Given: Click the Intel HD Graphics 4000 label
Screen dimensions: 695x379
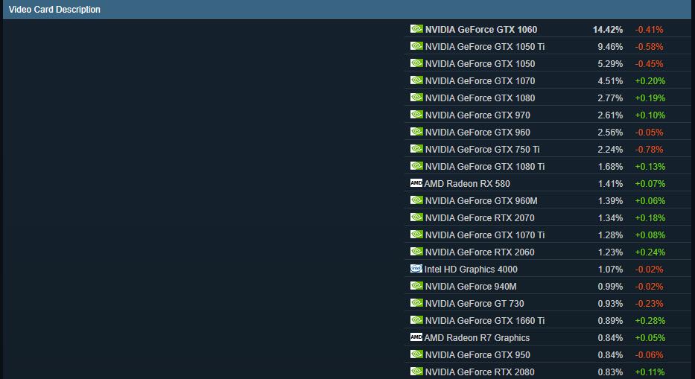Looking at the screenshot, I should [471, 270].
